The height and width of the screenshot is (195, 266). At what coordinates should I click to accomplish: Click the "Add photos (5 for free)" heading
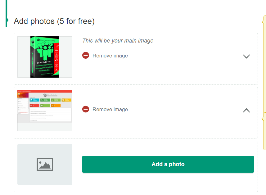click(x=54, y=21)
